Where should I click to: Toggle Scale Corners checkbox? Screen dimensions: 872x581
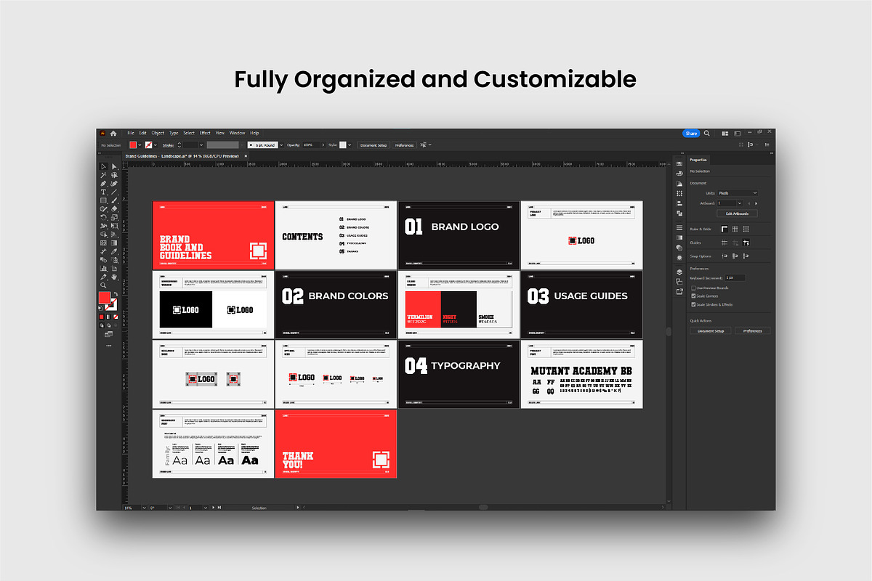pyautogui.click(x=693, y=296)
